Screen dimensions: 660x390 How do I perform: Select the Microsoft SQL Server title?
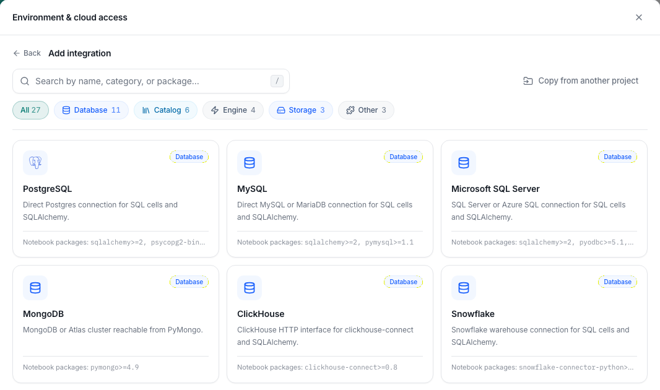click(495, 189)
